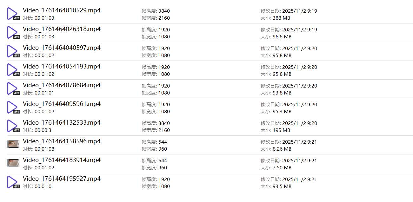Viewport: 413px width, 202px height.
Task: Select thumbnail of Video_1761464183914.mp4
Action: 13,163
